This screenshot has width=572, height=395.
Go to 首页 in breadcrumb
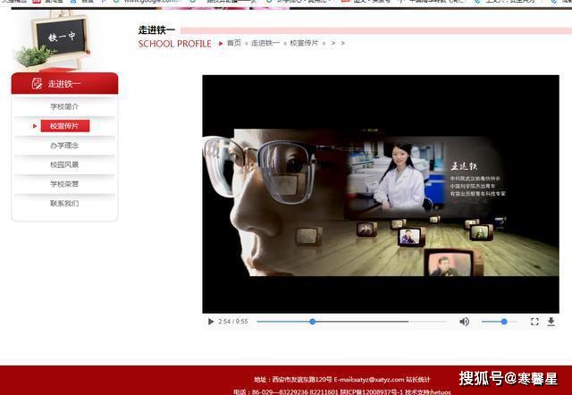234,43
